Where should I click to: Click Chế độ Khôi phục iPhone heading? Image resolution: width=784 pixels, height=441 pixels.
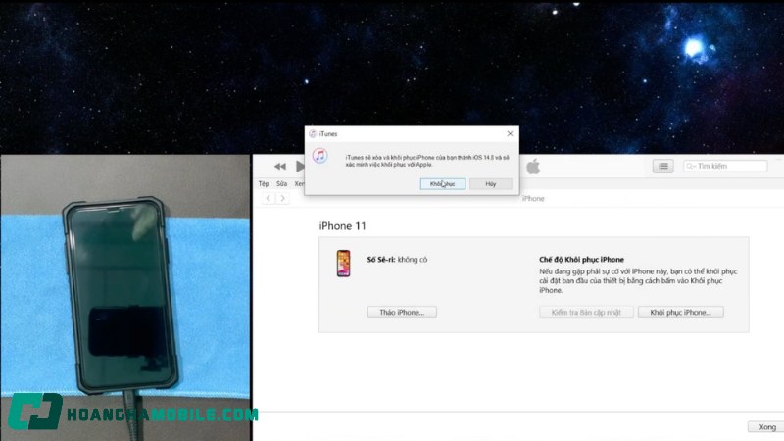coord(581,260)
